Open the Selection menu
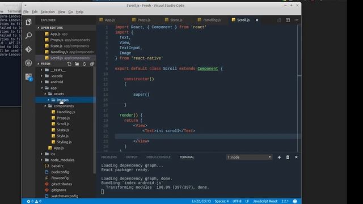363x204 pixels. [x=48, y=12]
